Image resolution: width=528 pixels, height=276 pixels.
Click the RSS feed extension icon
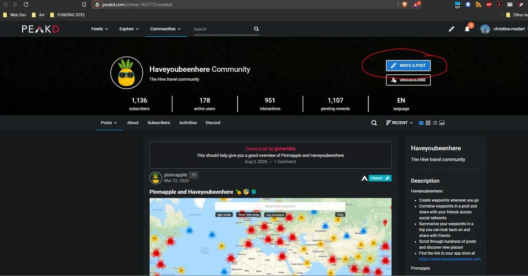click(478, 5)
